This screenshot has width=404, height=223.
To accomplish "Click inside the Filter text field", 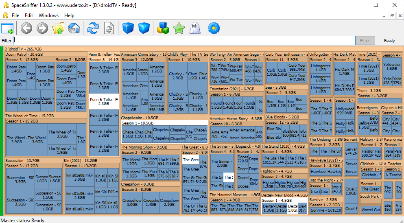I will (x=184, y=41).
